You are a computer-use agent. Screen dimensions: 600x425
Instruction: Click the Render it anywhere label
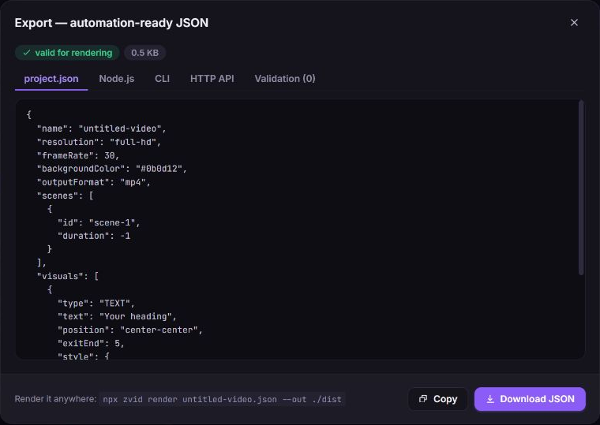tap(55, 399)
